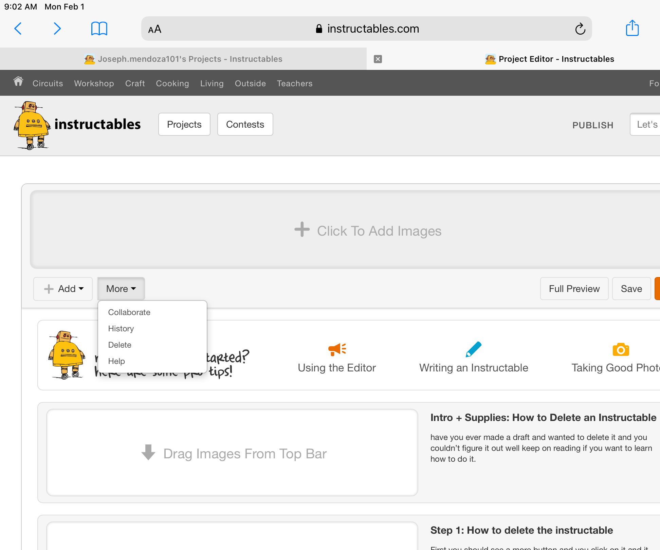
Task: Save the draft with the Save button
Action: click(631, 289)
